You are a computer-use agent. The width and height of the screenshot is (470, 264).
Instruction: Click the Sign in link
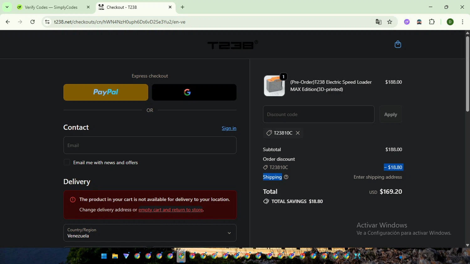tap(229, 128)
